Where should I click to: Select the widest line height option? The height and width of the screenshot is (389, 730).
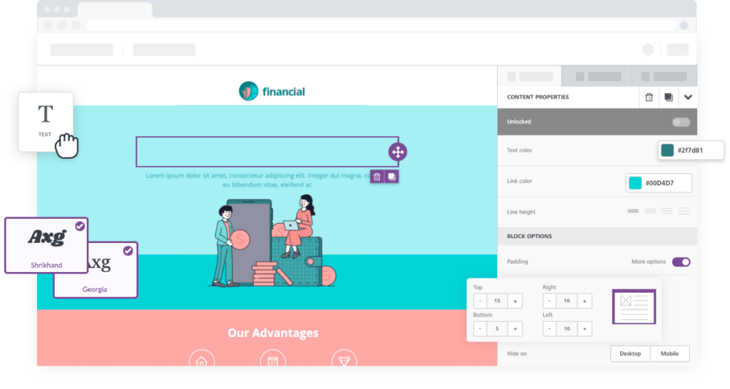684,212
